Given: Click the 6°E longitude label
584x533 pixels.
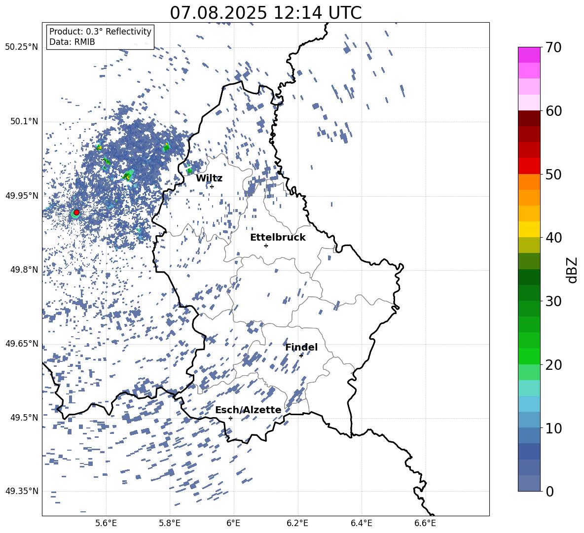Looking at the screenshot, I should click(x=233, y=523).
